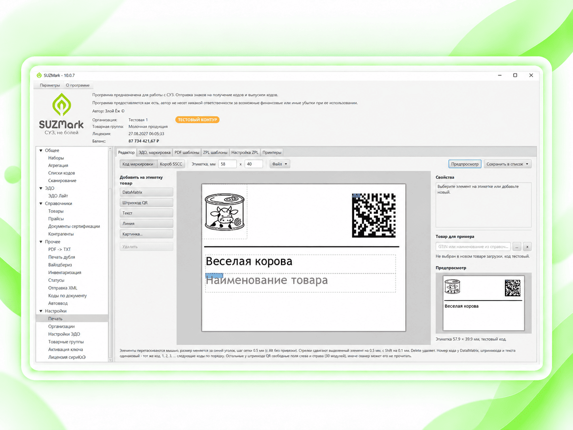Open the Файл dropdown
Viewport: 573px width, 430px height.
(x=280, y=164)
